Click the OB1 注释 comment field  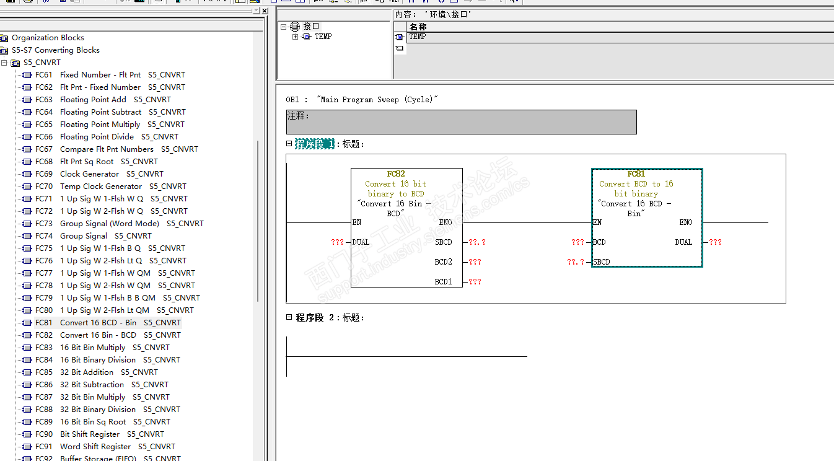tap(461, 122)
